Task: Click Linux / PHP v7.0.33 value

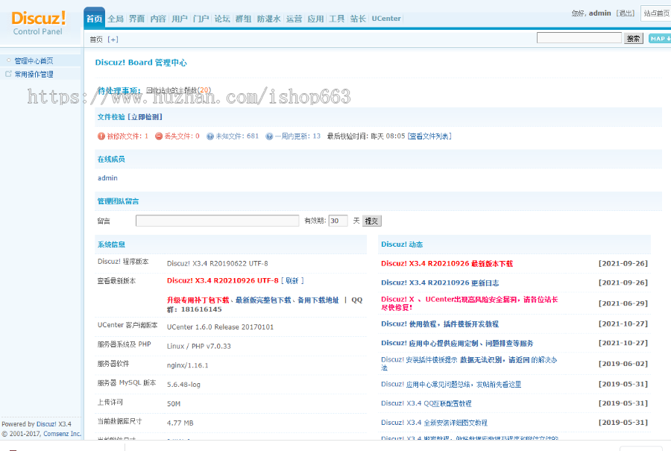Action: pos(198,346)
